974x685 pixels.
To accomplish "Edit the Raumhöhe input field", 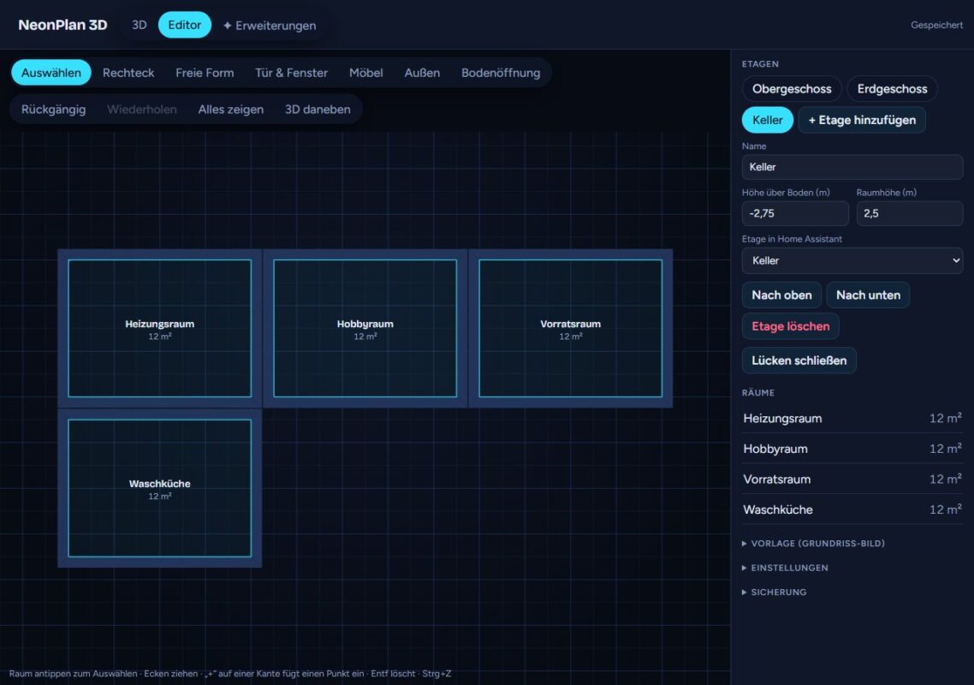I will pyautogui.click(x=910, y=213).
